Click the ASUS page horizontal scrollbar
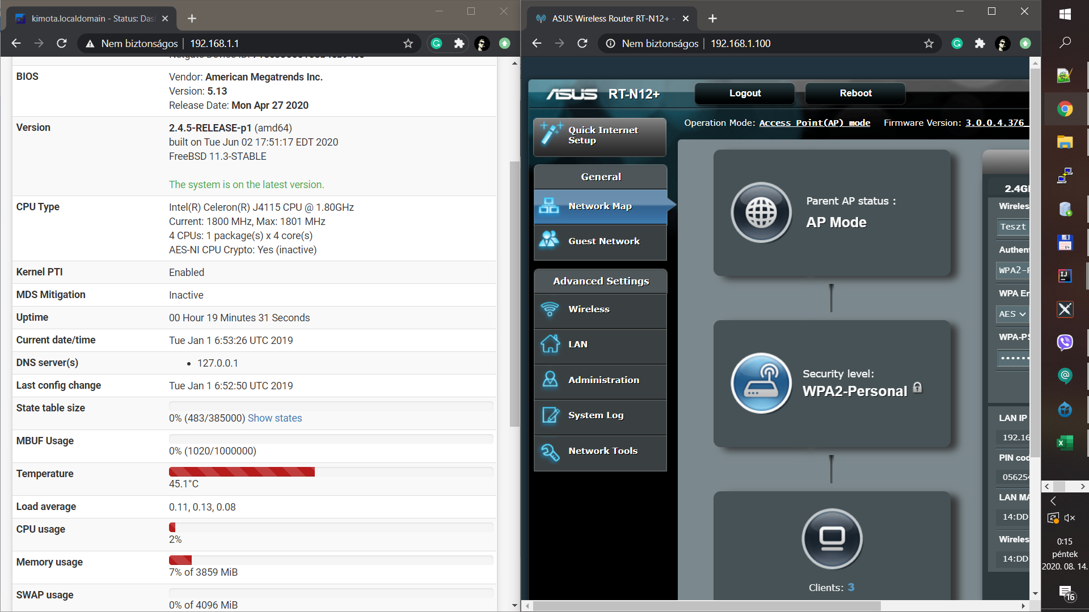 (707, 606)
